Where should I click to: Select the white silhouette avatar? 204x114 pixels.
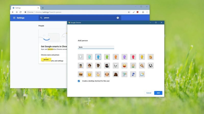click(81, 57)
